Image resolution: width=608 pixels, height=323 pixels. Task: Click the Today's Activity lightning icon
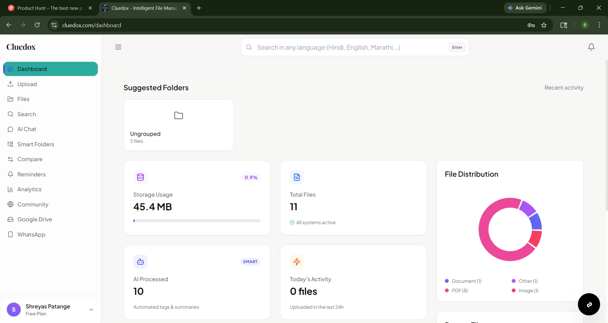pyautogui.click(x=297, y=262)
